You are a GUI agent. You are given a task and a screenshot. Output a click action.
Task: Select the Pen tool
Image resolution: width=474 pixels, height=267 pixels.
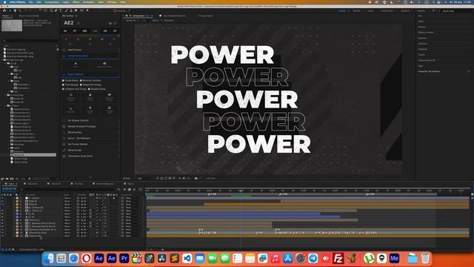pos(56,10)
